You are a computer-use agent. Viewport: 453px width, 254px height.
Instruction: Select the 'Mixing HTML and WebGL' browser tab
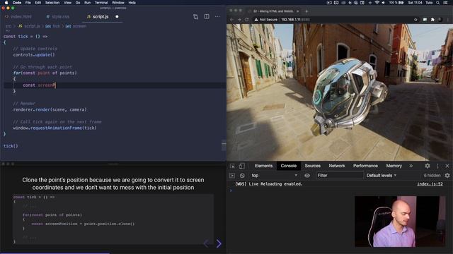click(x=273, y=11)
